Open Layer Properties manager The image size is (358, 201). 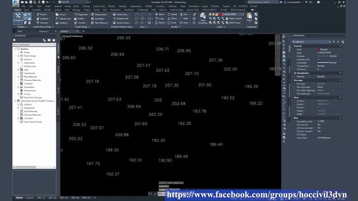(x=202, y=18)
